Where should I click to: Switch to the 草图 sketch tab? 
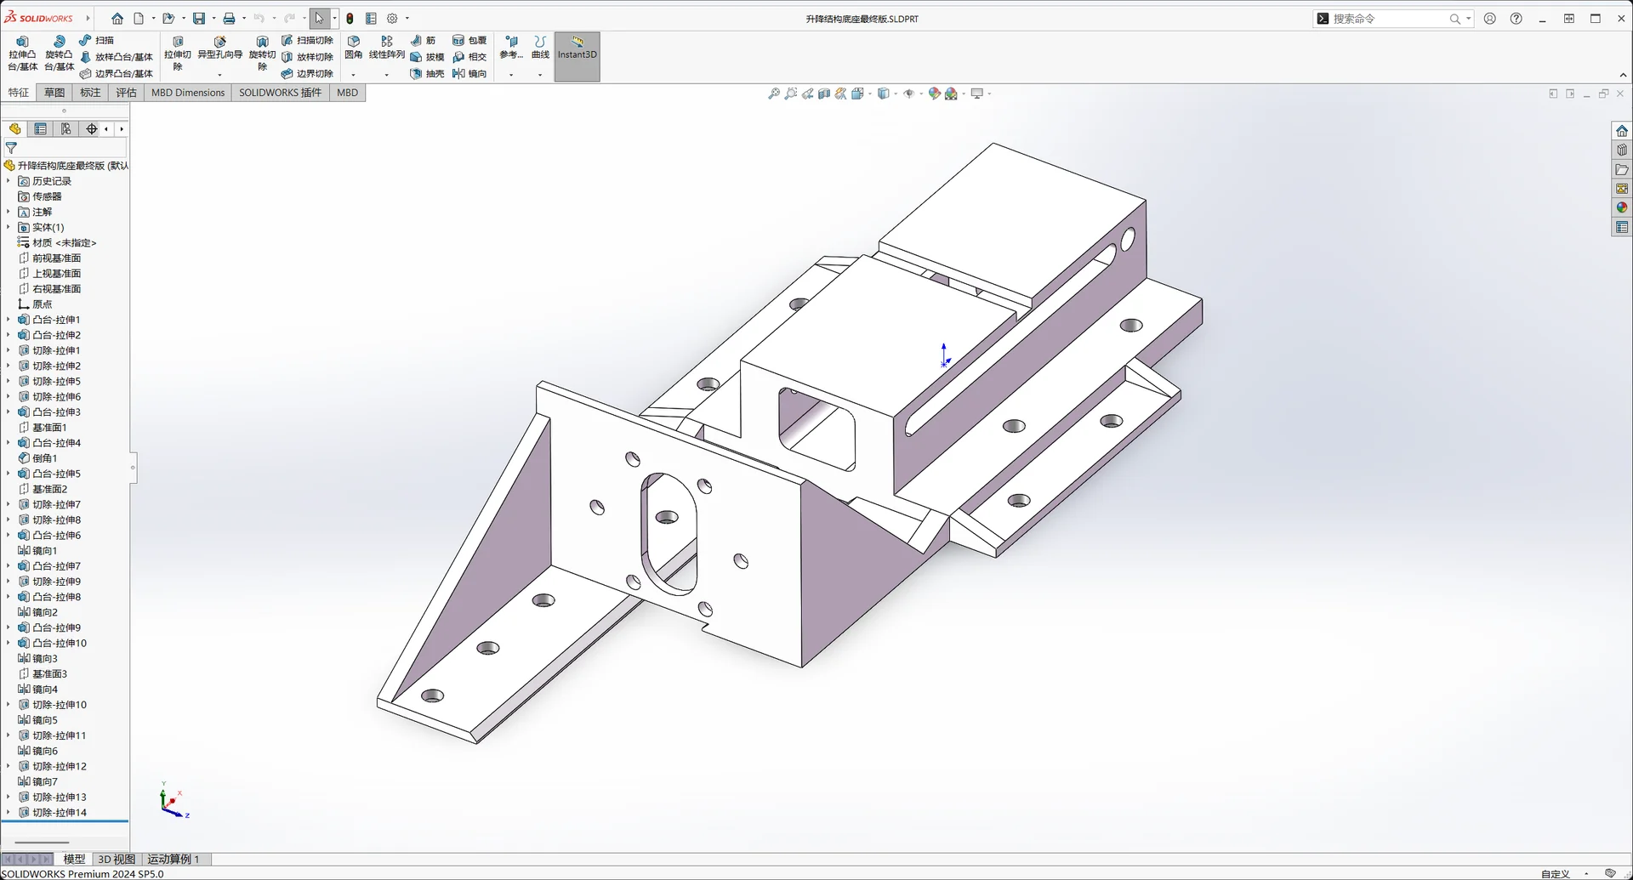click(54, 93)
